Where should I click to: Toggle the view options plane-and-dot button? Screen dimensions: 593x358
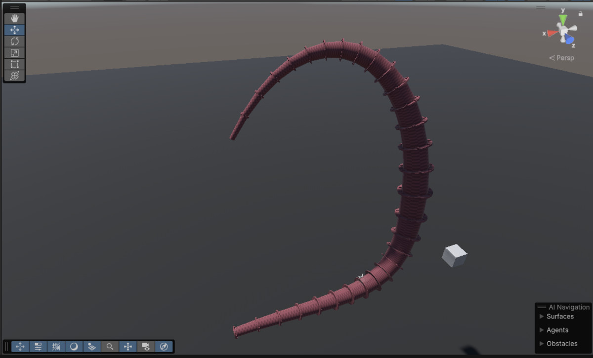click(91, 347)
